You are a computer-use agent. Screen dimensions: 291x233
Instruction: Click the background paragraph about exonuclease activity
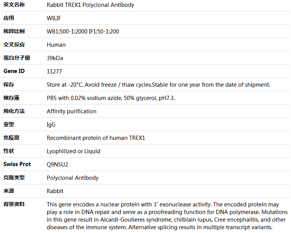(167, 216)
